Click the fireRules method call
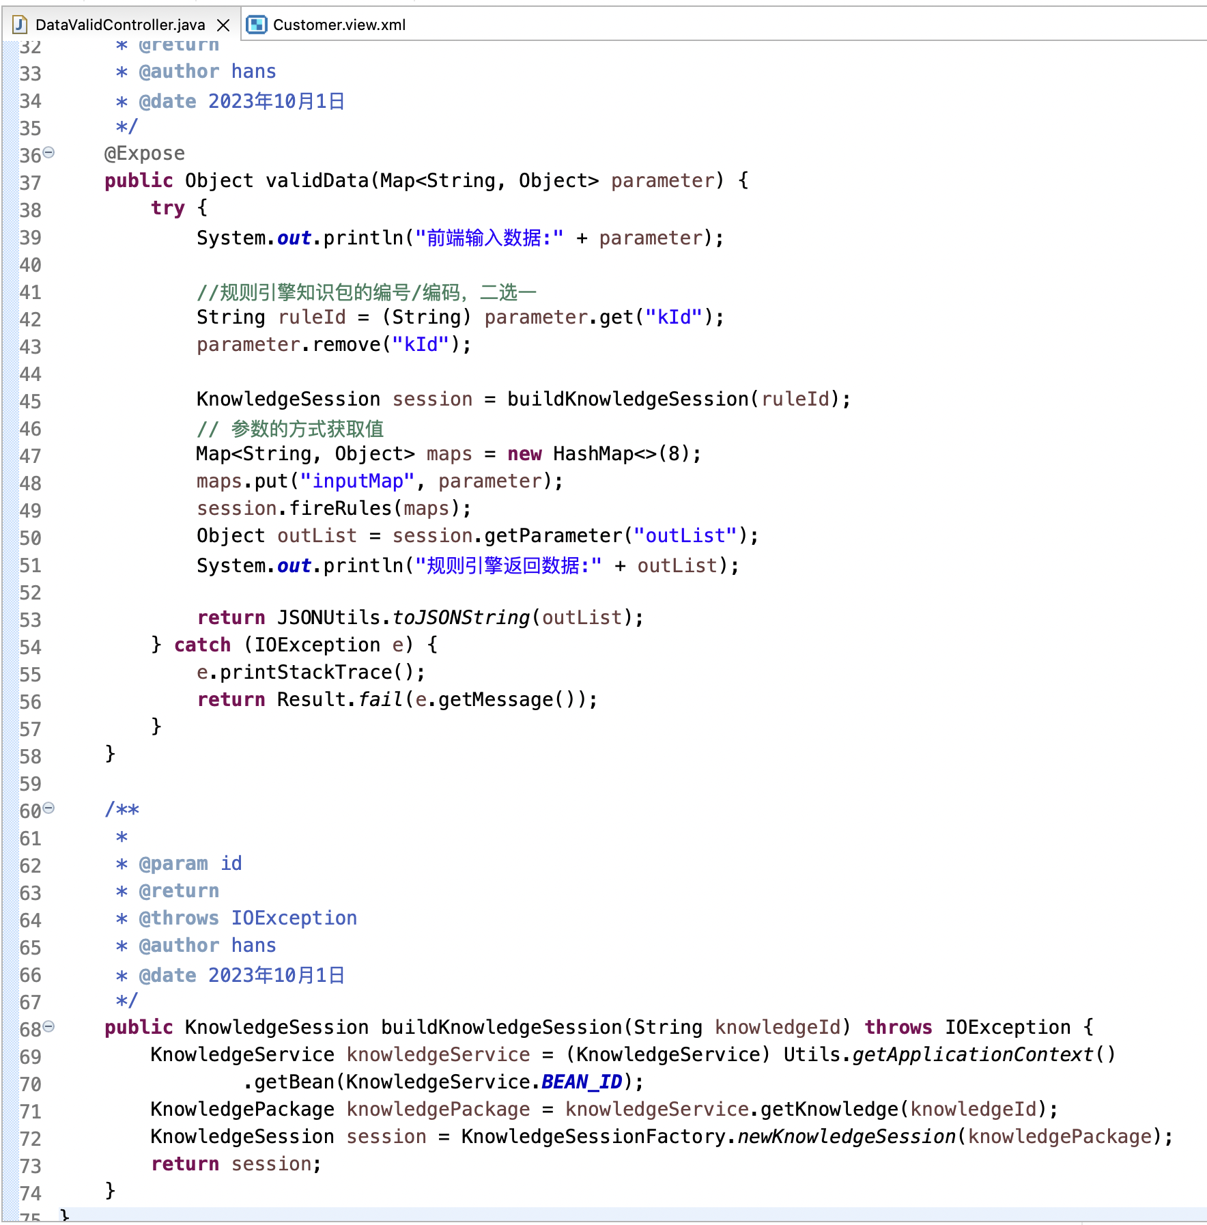Screen dimensions: 1207x1225 [x=340, y=509]
